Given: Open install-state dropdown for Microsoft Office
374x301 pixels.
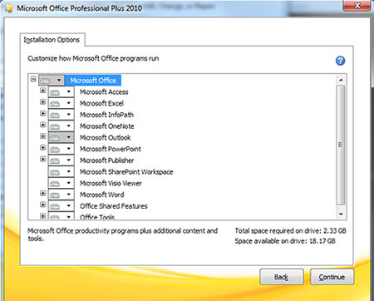Looking at the screenshot, I should pos(52,81).
